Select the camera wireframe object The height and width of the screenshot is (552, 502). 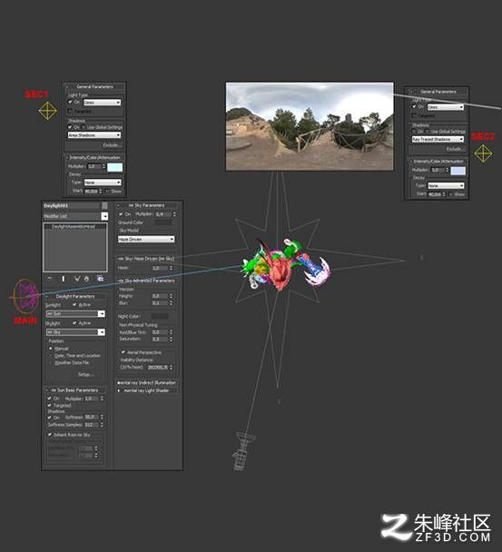[x=243, y=450]
